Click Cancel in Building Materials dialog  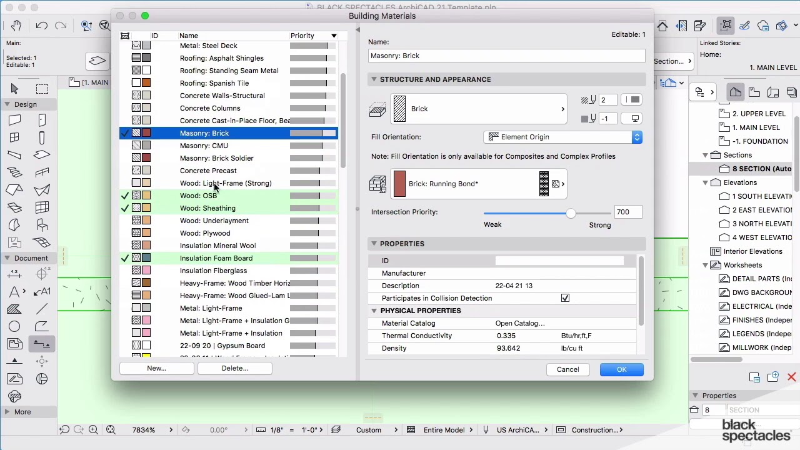coord(568,369)
